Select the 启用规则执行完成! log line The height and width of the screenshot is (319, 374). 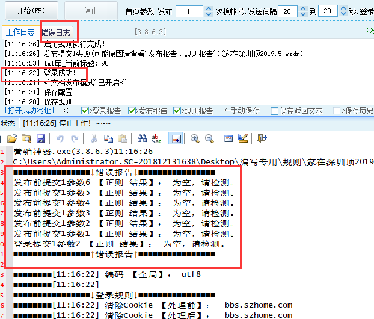coord(55,44)
